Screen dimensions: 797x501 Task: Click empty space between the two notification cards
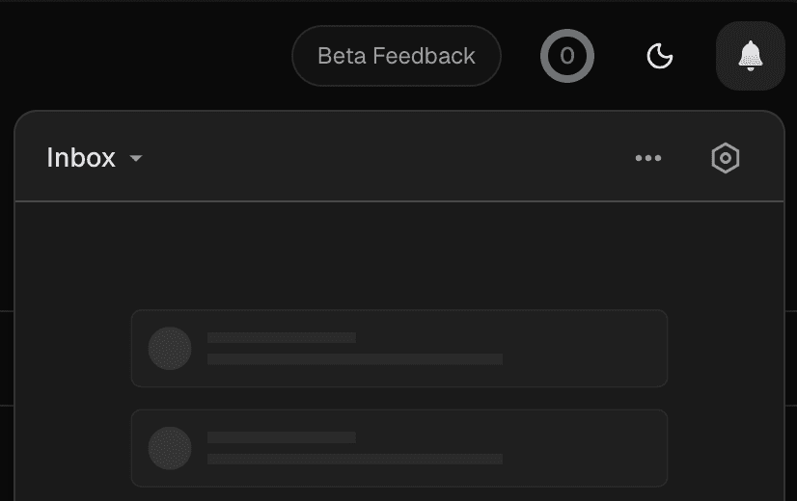click(x=398, y=398)
